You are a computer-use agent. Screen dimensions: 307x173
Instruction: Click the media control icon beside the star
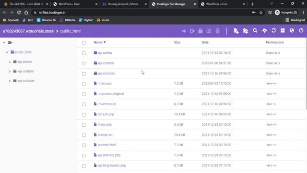pyautogui.click(x=270, y=12)
